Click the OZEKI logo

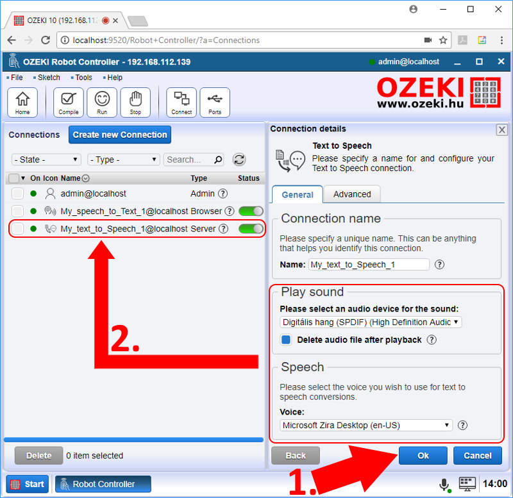click(x=439, y=92)
